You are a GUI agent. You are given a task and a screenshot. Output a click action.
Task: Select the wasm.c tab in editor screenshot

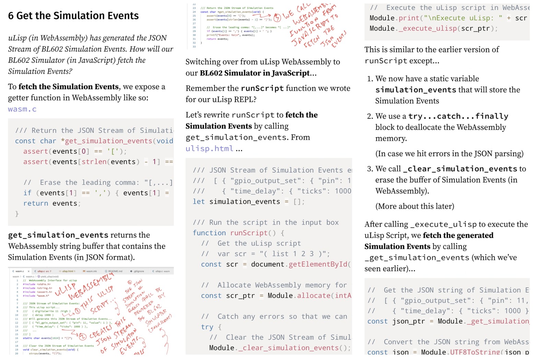coord(19,271)
